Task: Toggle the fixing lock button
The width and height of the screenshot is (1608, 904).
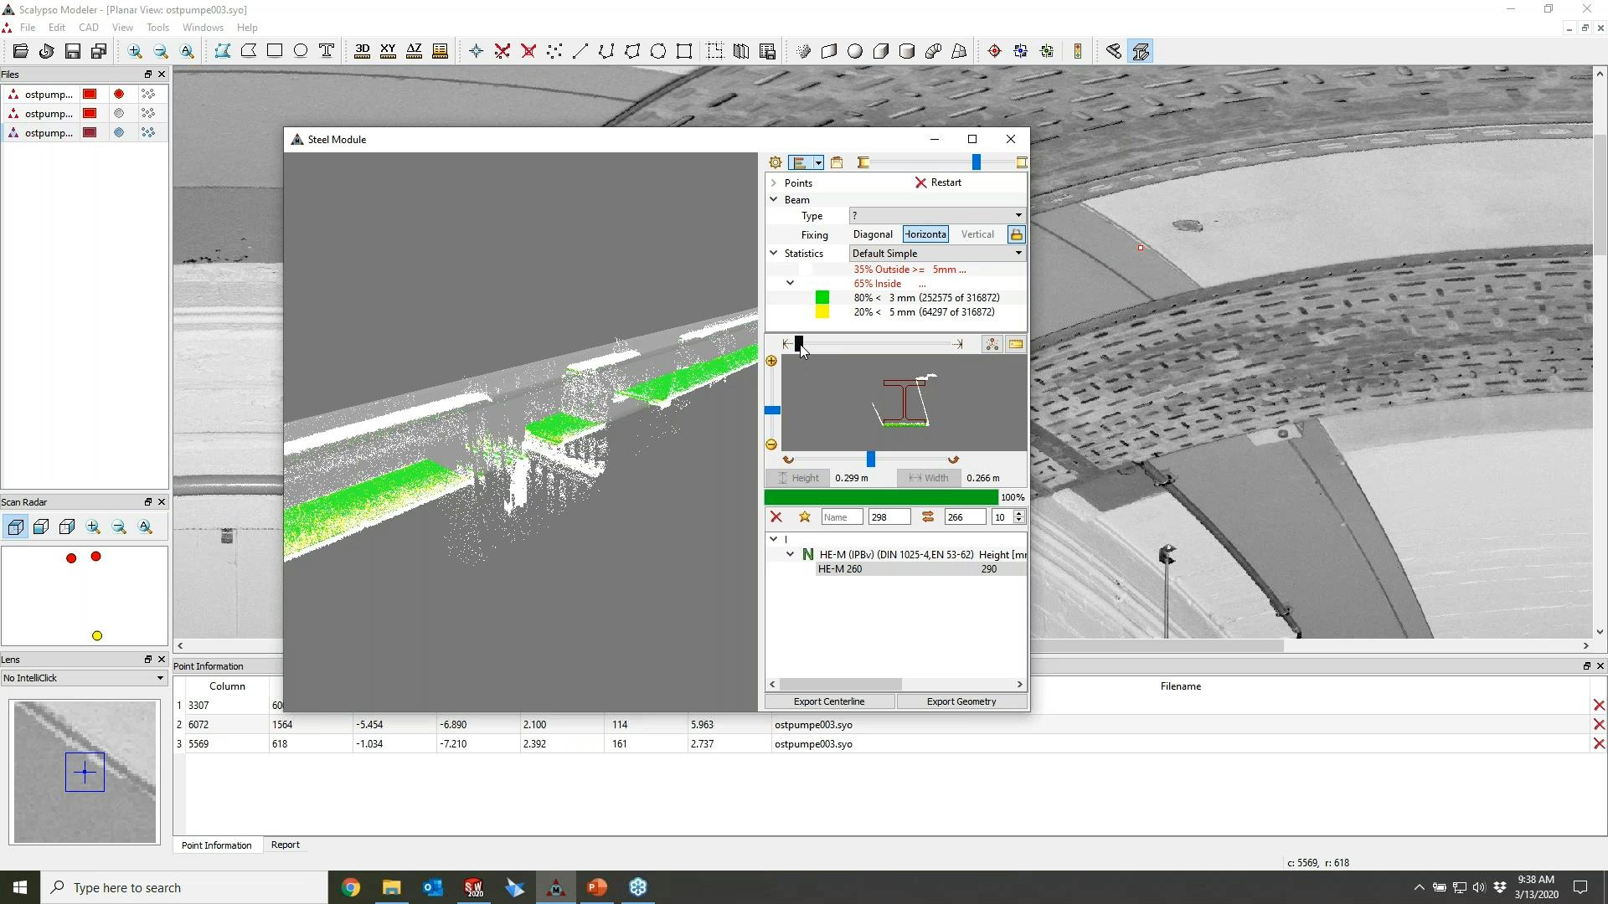Action: point(1016,234)
